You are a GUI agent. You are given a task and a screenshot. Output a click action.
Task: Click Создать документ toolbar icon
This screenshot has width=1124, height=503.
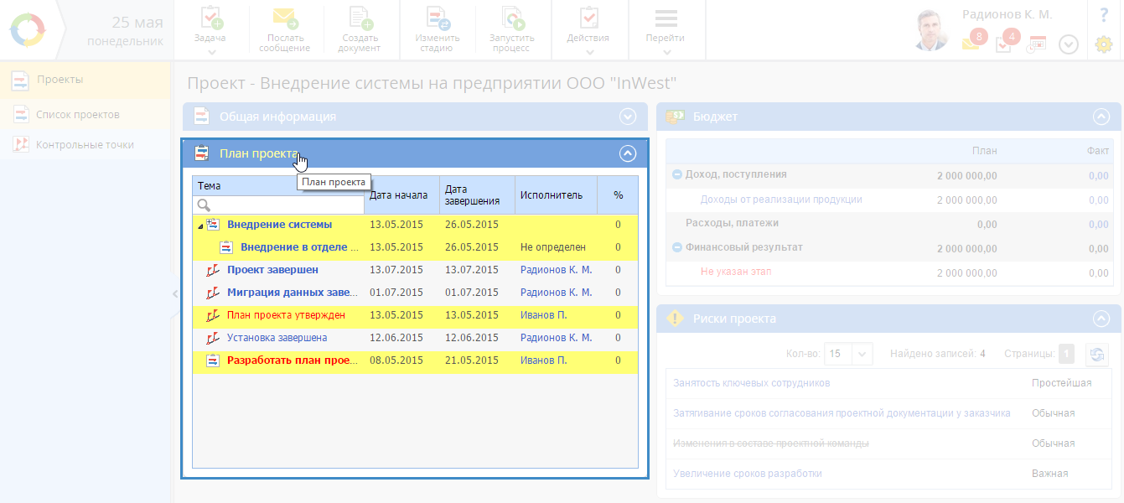360,18
